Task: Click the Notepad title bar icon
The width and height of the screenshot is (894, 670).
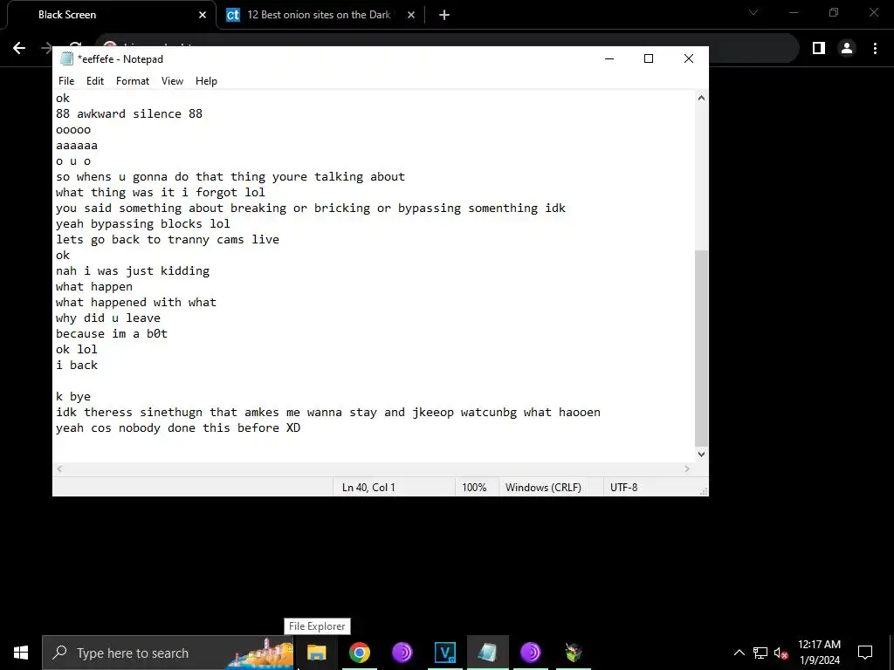Action: point(66,58)
